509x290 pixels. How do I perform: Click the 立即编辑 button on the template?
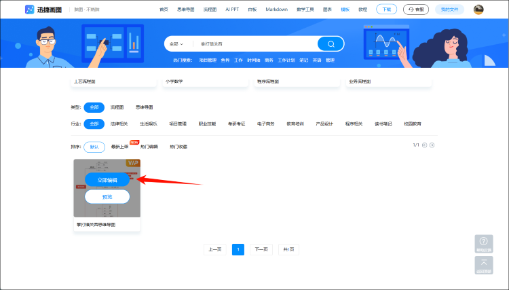pyautogui.click(x=107, y=180)
